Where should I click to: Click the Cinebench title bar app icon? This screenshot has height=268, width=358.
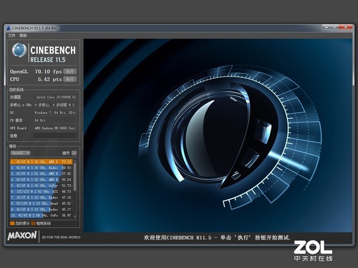coord(8,28)
